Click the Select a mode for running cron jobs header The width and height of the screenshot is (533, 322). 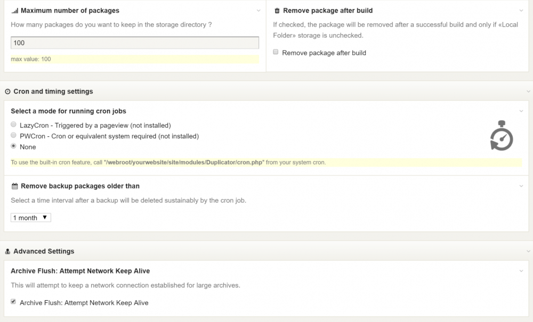[68, 111]
